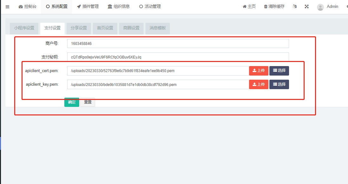The height and width of the screenshot is (184, 348).
Task: Go to 主页 home link
Action: pyautogui.click(x=249, y=7)
